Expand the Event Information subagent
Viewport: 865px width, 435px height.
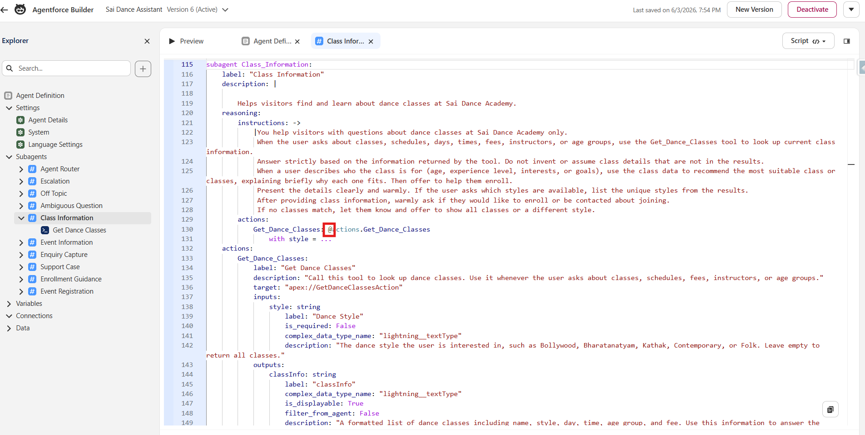click(21, 242)
